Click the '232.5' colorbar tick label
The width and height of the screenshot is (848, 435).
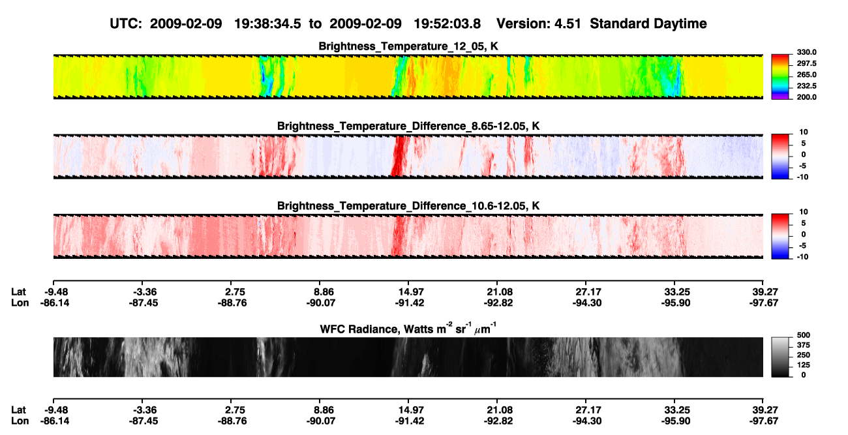click(x=806, y=85)
